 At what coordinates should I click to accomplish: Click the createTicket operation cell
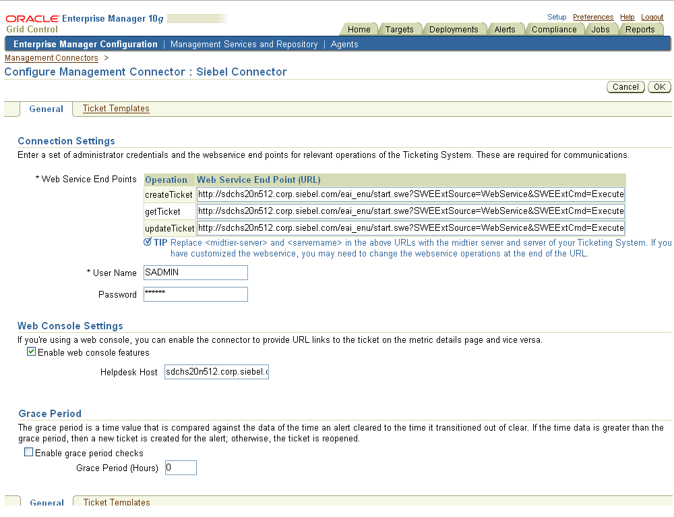169,194
